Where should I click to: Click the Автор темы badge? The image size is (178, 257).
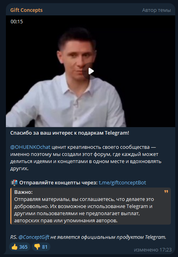(156, 10)
